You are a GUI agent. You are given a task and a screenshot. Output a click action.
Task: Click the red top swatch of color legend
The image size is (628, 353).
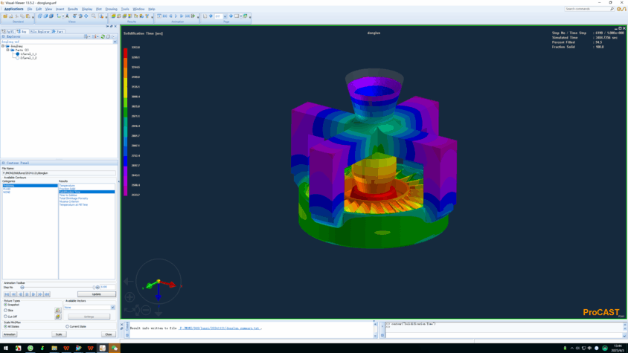click(x=125, y=53)
